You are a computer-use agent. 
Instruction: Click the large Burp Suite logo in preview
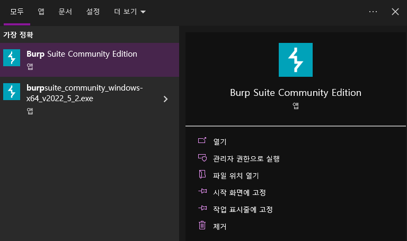[296, 60]
